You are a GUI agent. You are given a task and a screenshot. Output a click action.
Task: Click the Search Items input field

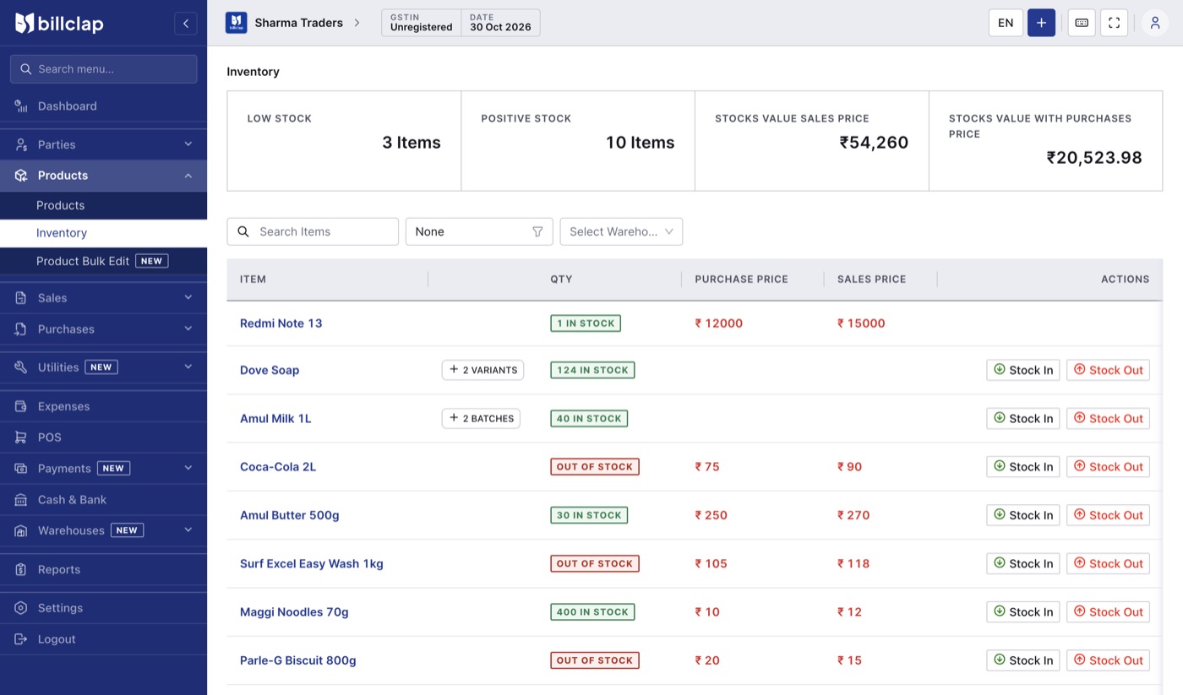(313, 231)
